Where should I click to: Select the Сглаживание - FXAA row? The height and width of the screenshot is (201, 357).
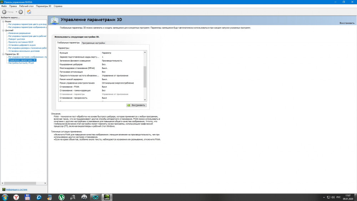(x=101, y=87)
